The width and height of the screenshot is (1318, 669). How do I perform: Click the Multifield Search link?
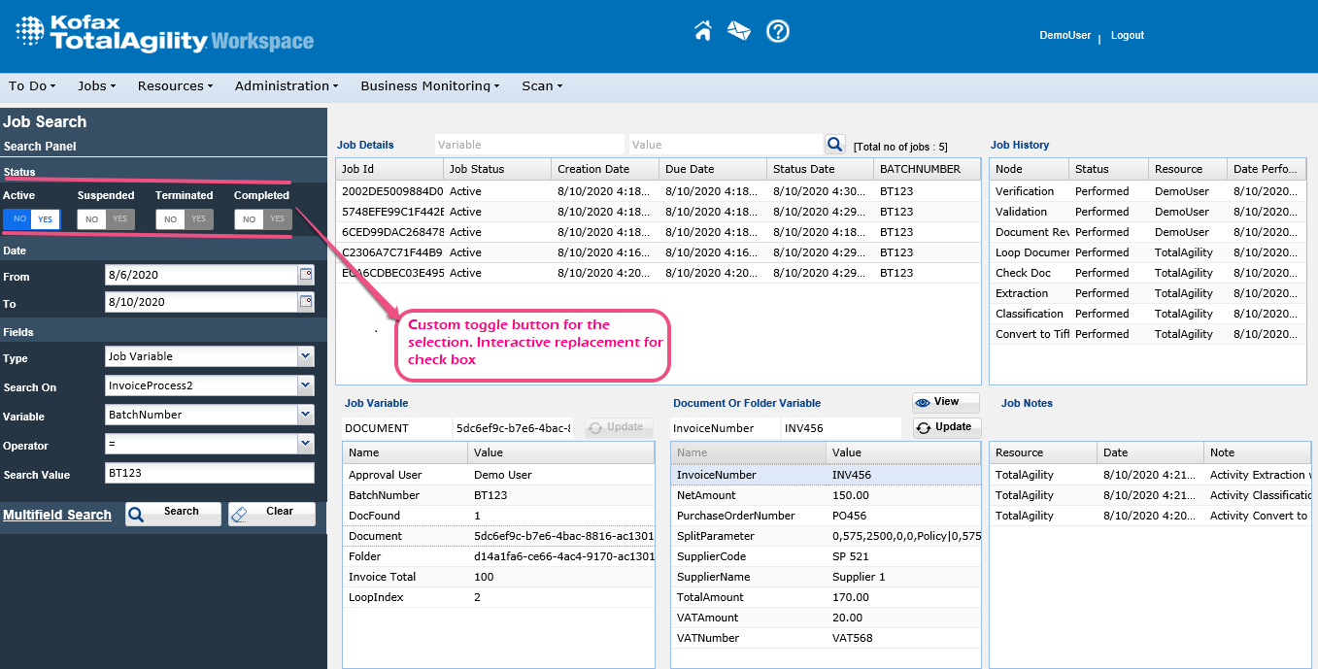(x=57, y=515)
